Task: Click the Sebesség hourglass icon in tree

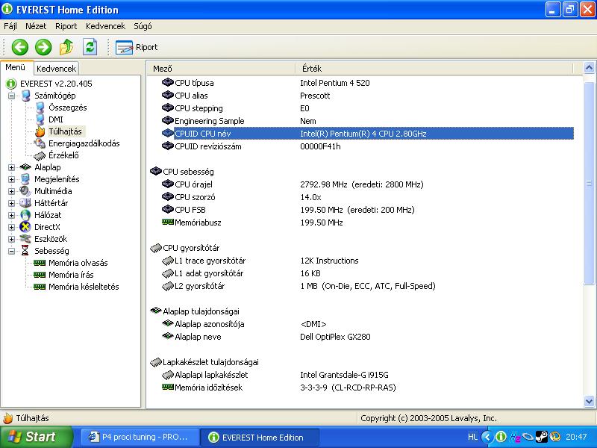Action: [25, 250]
